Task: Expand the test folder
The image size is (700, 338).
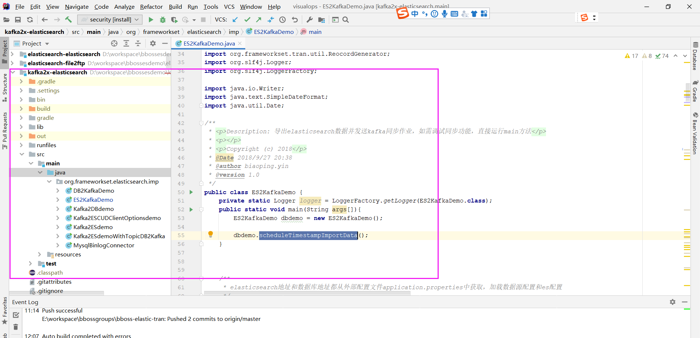Action: 31,263
